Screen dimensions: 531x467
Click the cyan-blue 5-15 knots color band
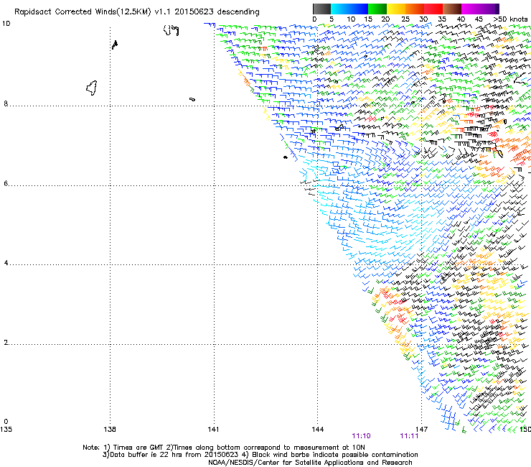pos(349,9)
